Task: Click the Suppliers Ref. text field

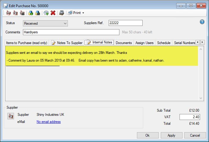Action: [x=125, y=23]
